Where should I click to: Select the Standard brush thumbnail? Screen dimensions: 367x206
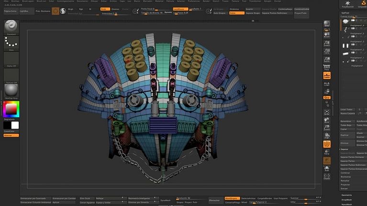11,27
